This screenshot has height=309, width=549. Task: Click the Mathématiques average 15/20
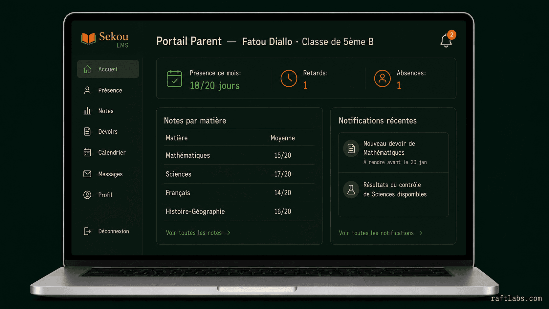coord(283,155)
